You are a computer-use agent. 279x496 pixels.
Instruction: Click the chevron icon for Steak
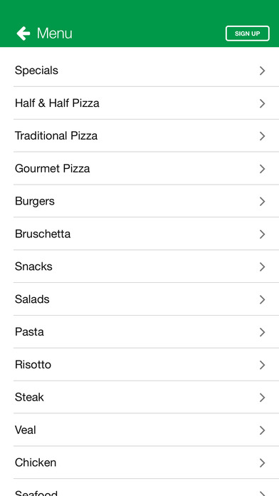[x=262, y=398]
